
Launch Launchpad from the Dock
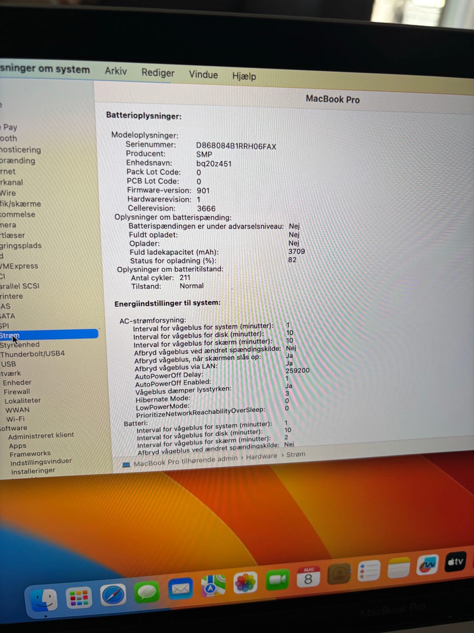79,598
